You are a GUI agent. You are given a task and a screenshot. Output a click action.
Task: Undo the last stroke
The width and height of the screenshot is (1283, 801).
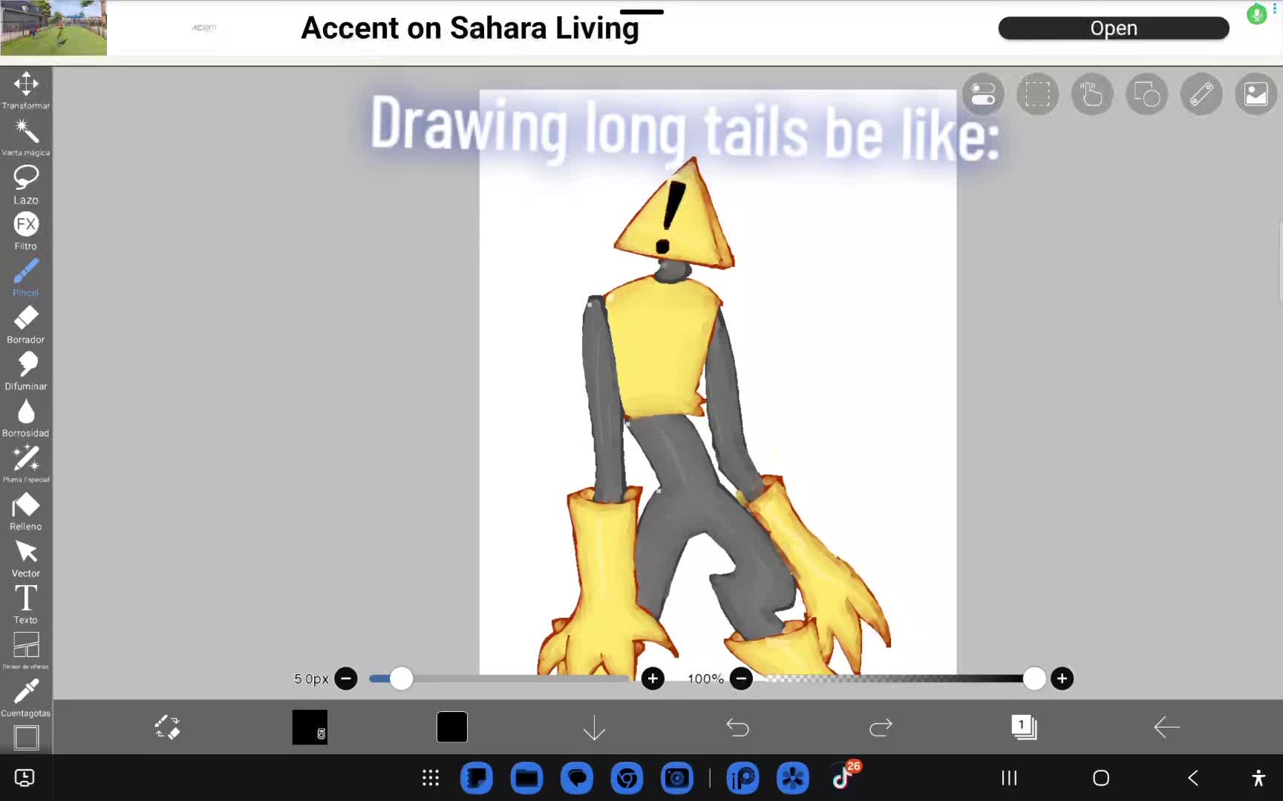tap(737, 728)
